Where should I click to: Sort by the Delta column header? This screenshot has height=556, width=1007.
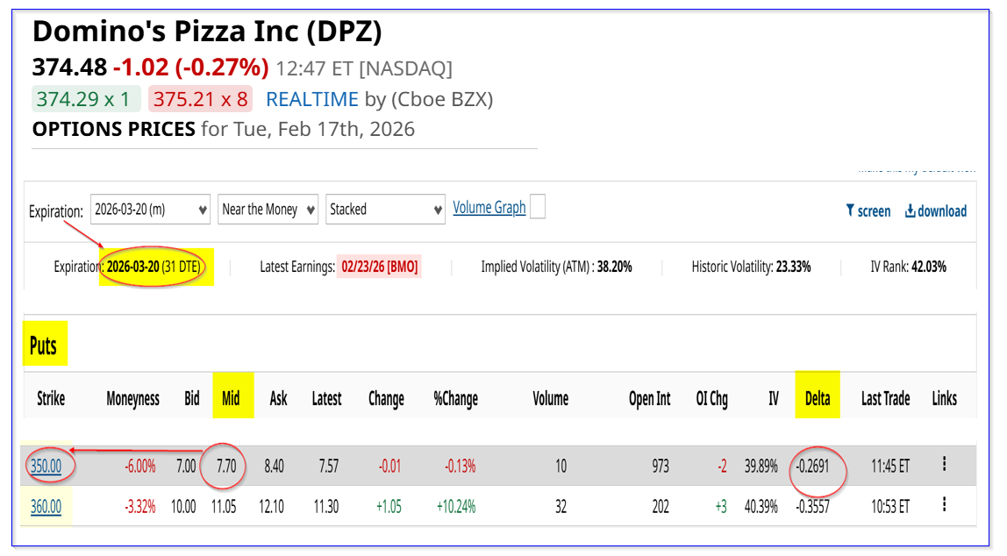817,399
